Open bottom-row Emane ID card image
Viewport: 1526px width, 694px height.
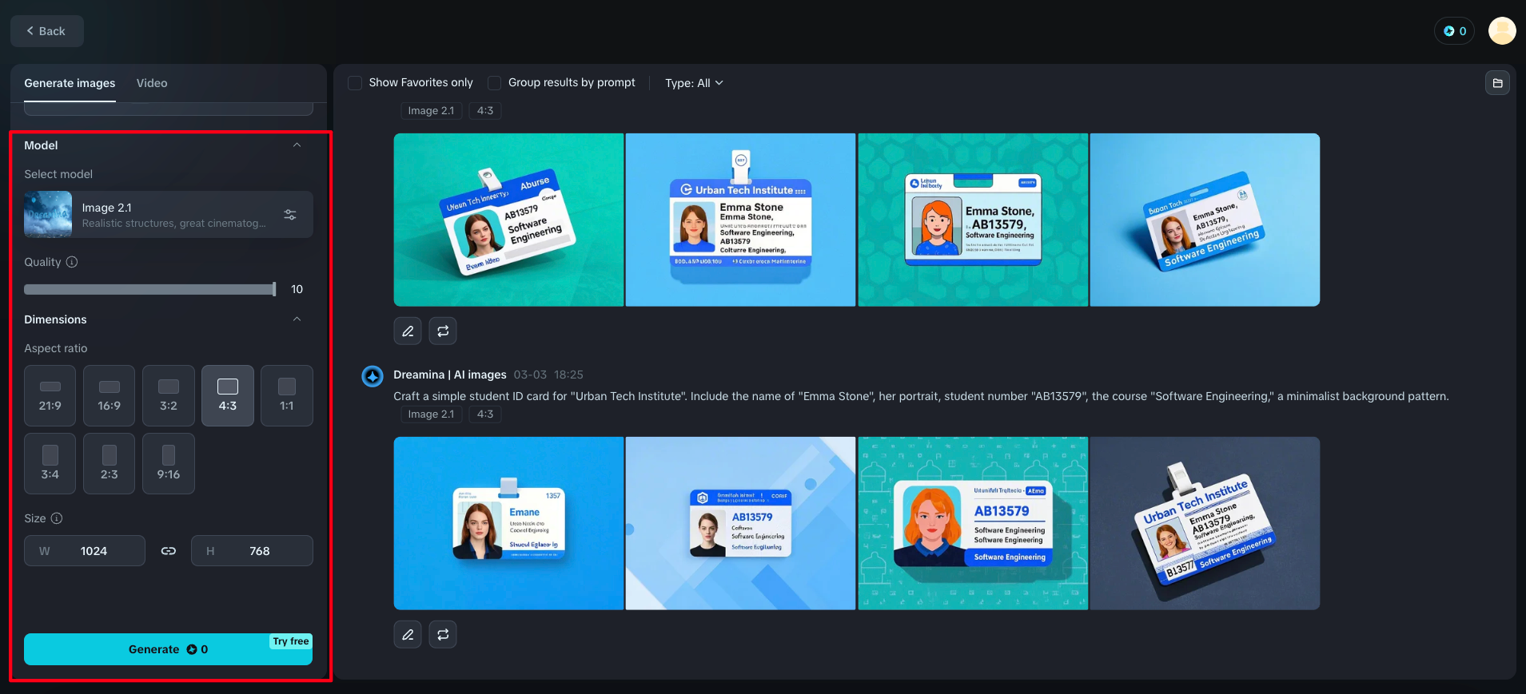(508, 523)
